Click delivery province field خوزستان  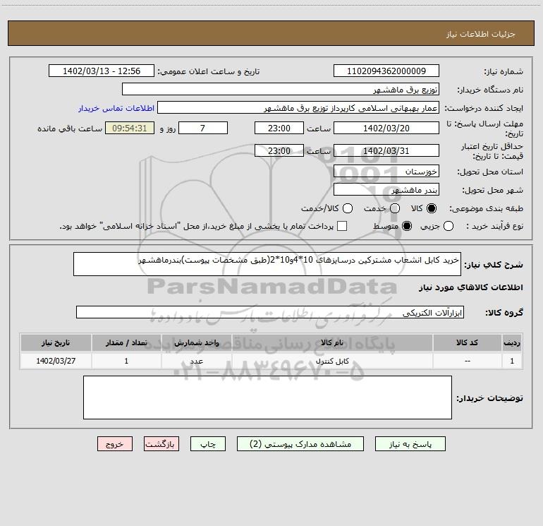pyautogui.click(x=386, y=171)
